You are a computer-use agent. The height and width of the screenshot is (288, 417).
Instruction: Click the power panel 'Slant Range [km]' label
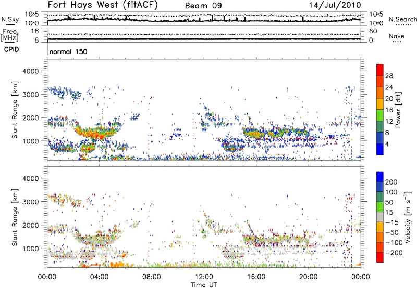tap(15, 110)
